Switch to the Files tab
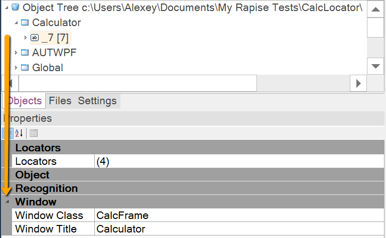This screenshot has height=238, width=386. [60, 101]
